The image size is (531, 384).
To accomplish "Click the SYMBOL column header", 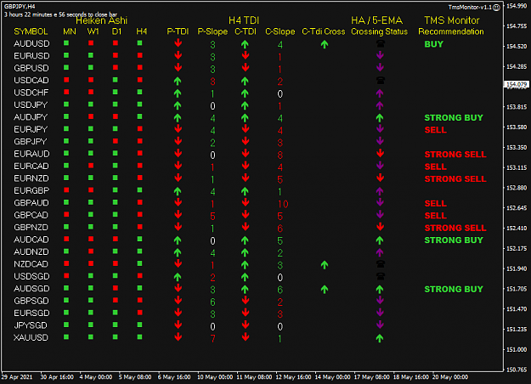I will pos(31,31).
